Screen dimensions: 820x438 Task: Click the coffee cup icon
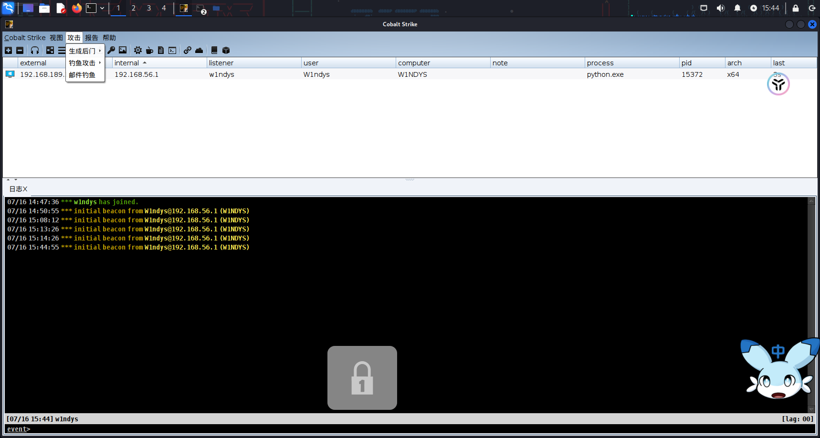click(149, 50)
